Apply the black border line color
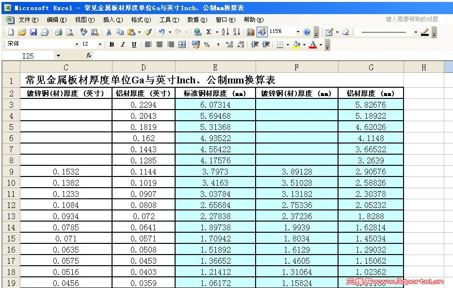 tap(425, 32)
